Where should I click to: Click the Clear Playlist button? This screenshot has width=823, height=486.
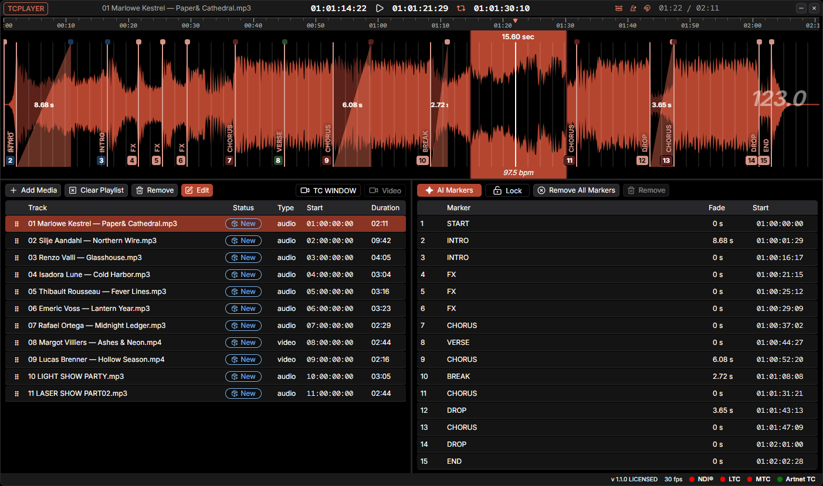point(96,190)
